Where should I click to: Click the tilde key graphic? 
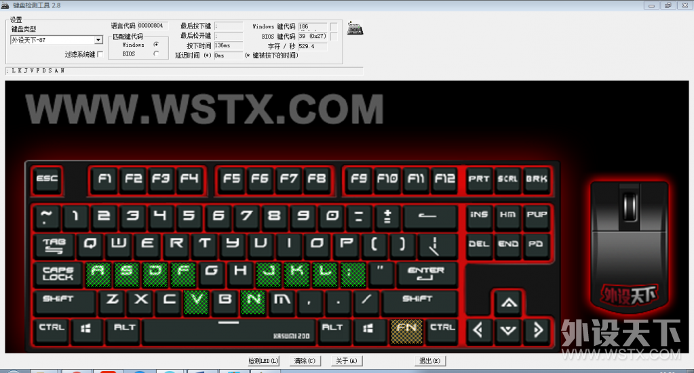[47, 217]
